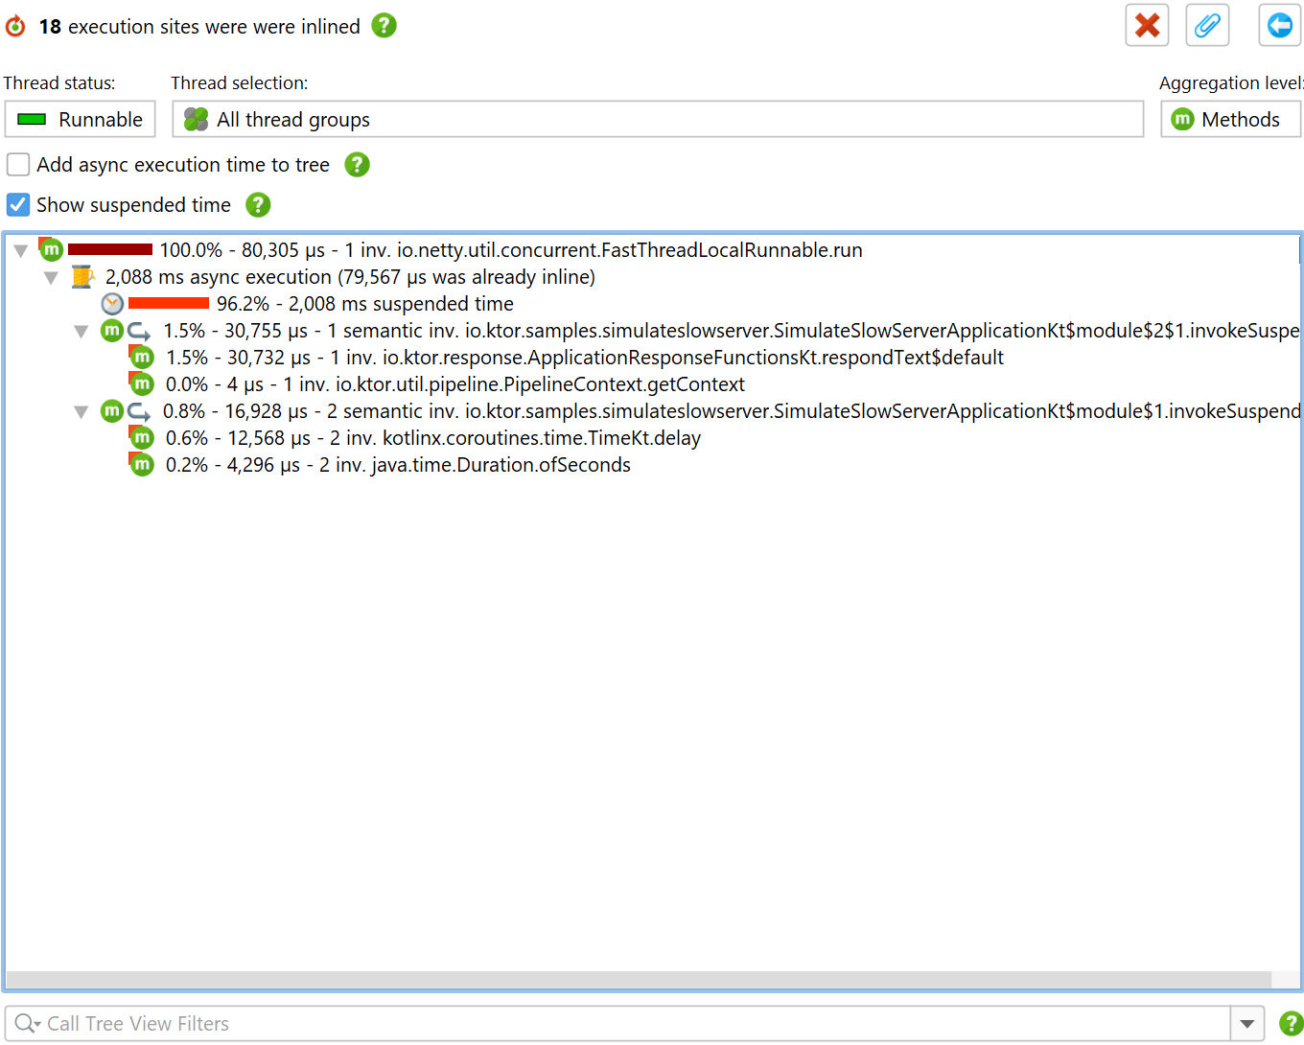Uncheck Show suspended time checkbox
This screenshot has width=1304, height=1045.
[18, 205]
